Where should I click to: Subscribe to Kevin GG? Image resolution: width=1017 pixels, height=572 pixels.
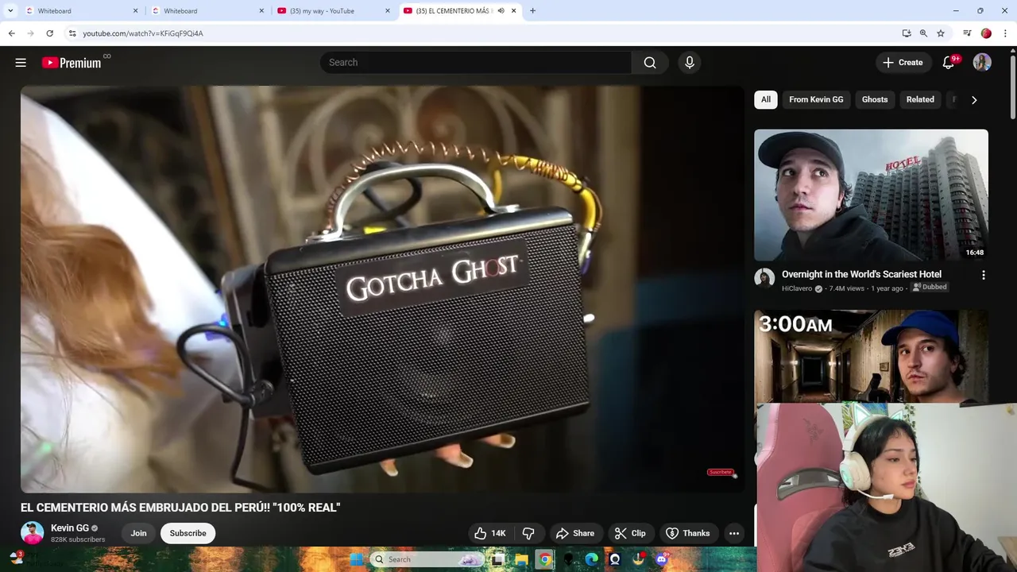tap(188, 533)
